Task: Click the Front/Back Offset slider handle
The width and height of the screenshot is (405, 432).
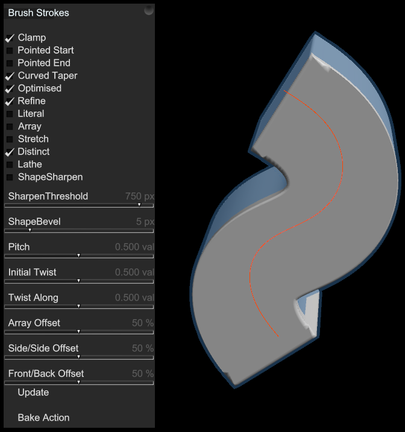Action: point(79,382)
